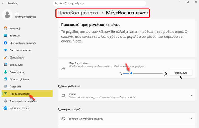Open Εξατομίκευση paintbrush icon
The width and height of the screenshot is (199, 128).
5,57
